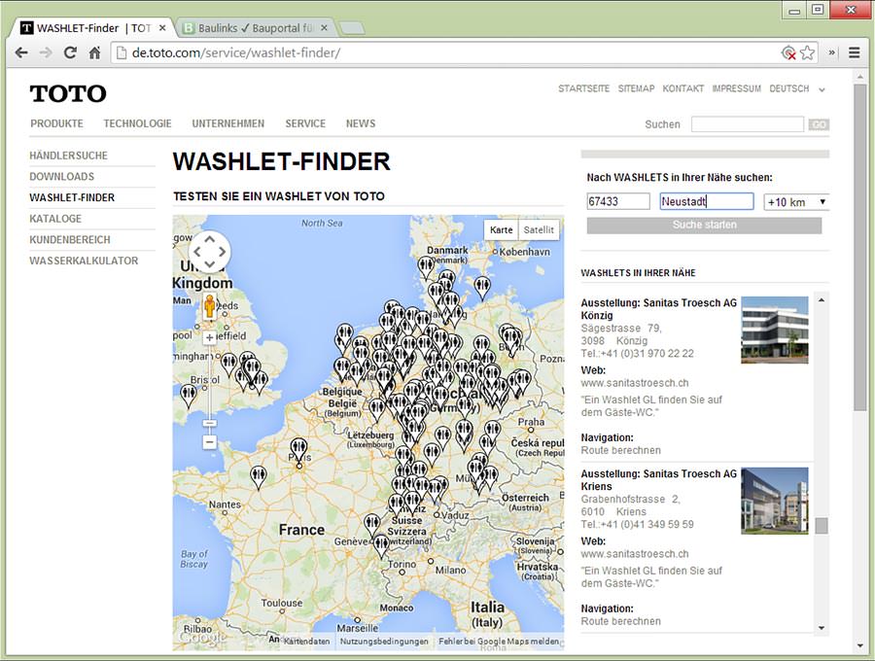The width and height of the screenshot is (875, 661).
Task: Pick up the orange Street View pegman
Action: click(209, 305)
